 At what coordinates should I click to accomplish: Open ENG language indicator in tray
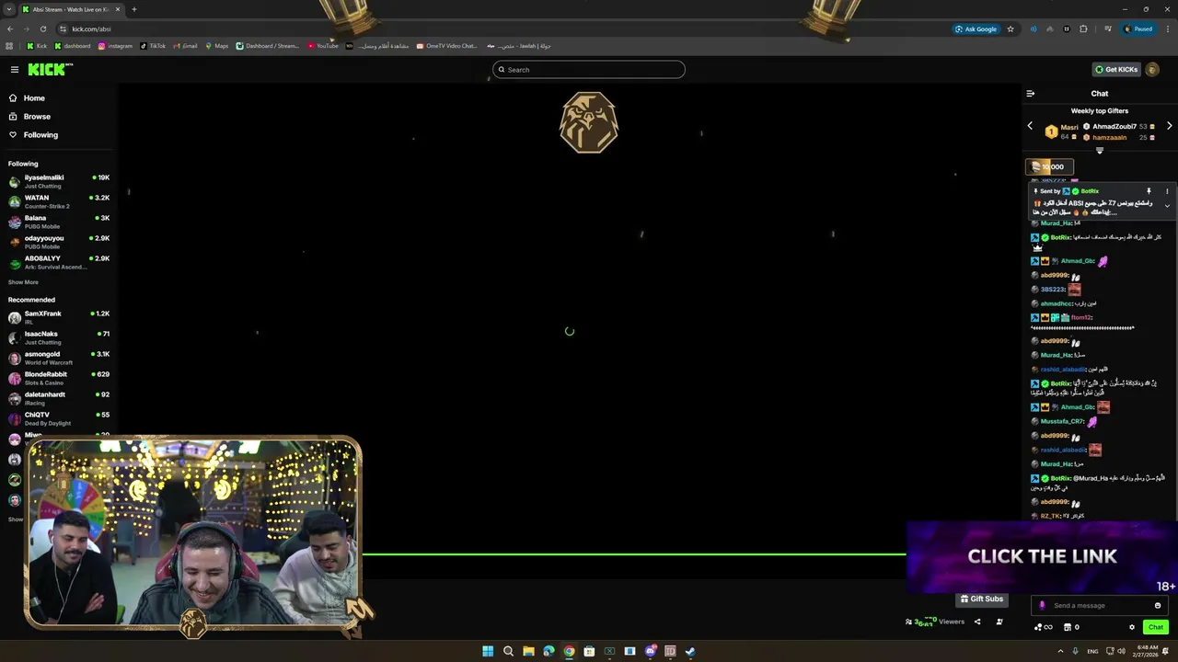click(x=1092, y=651)
